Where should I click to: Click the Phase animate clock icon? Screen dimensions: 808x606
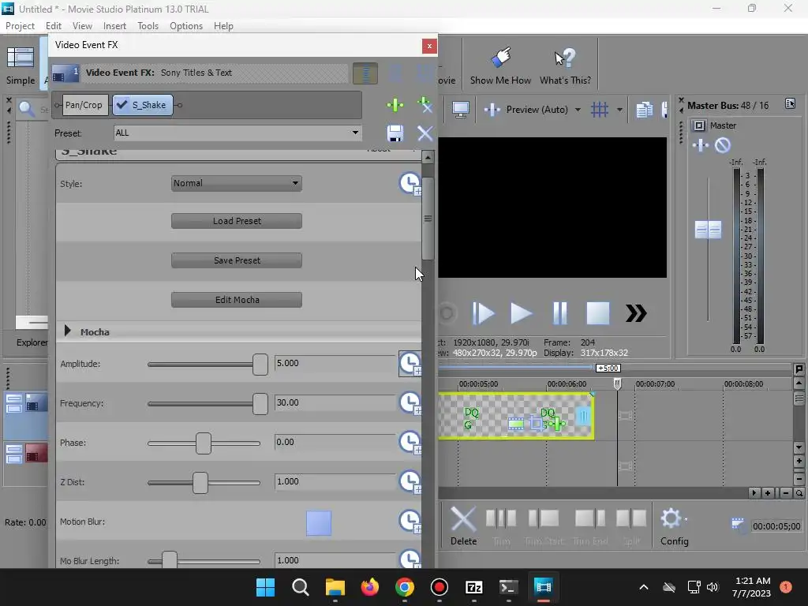click(410, 442)
